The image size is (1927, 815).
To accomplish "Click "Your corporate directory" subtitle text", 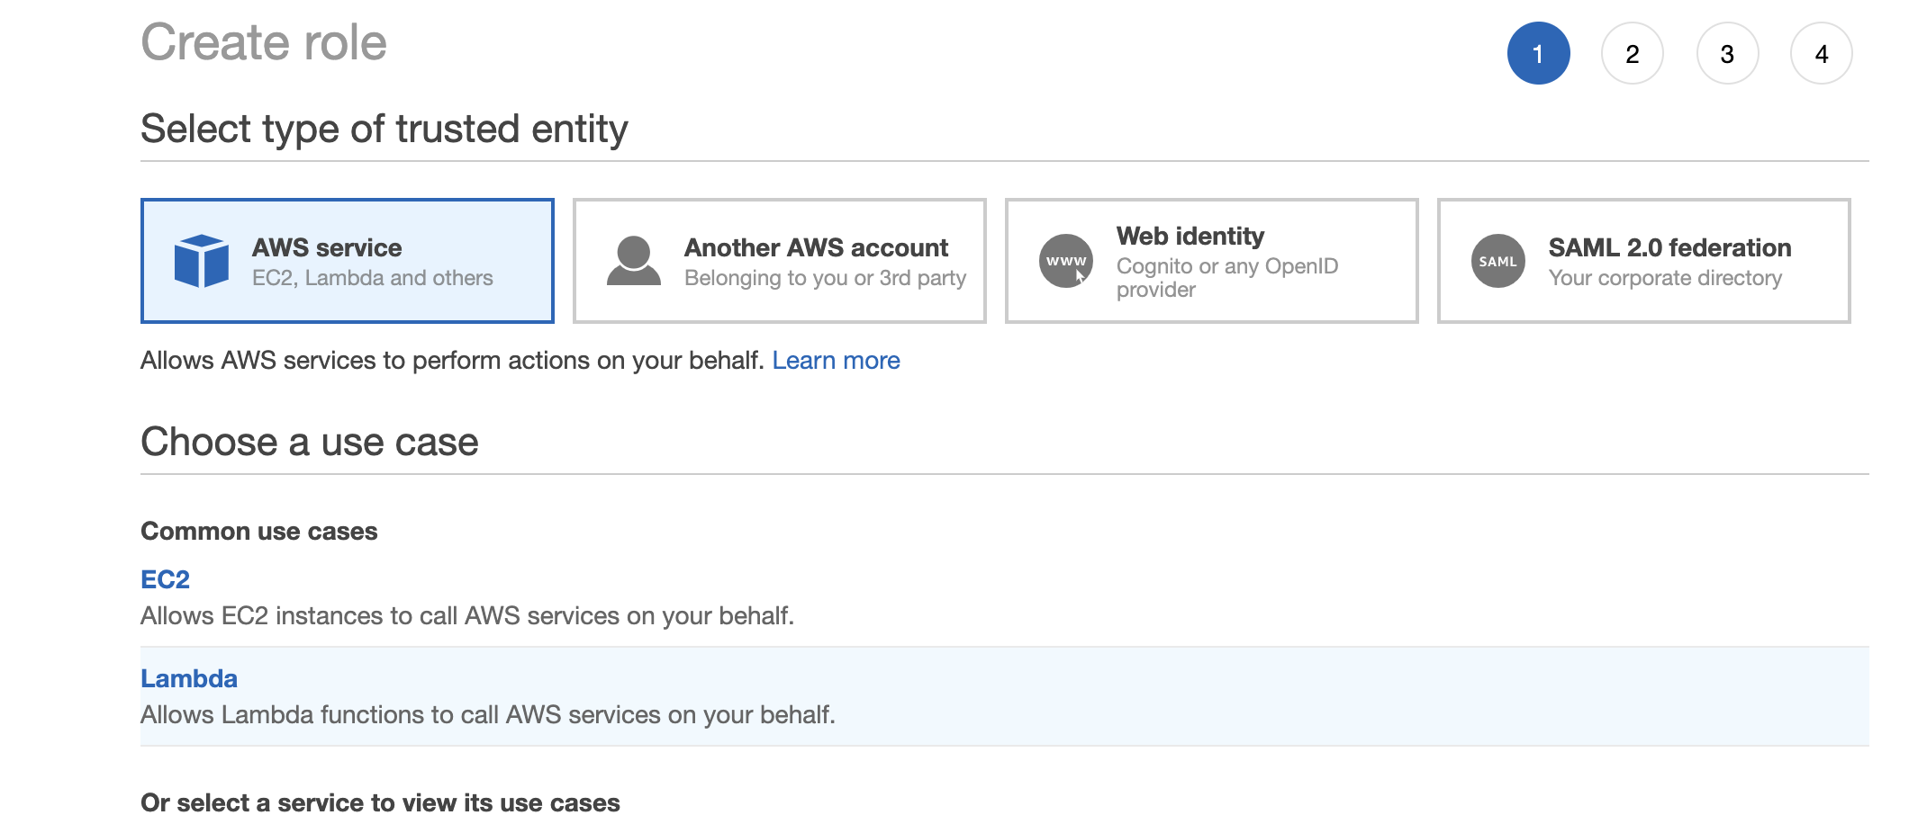I will click(x=1665, y=278).
